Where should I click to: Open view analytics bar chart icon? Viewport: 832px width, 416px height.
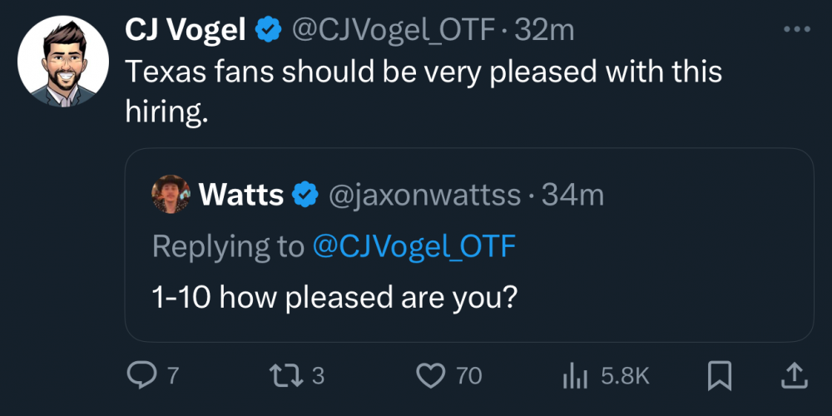click(x=575, y=376)
